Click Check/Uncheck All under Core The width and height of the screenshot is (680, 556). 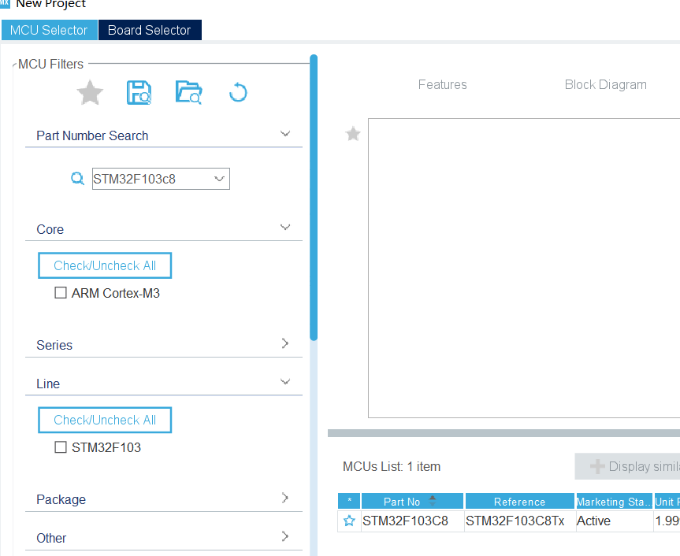pyautogui.click(x=105, y=265)
